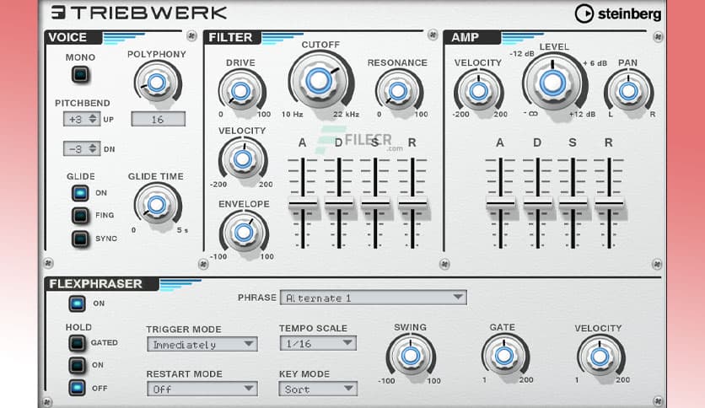Set Hold to ON
This screenshot has height=408, width=705.
point(77,365)
